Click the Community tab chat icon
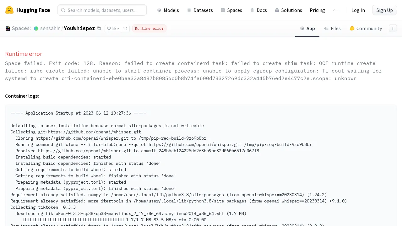The width and height of the screenshot is (402, 226). coord(352,28)
